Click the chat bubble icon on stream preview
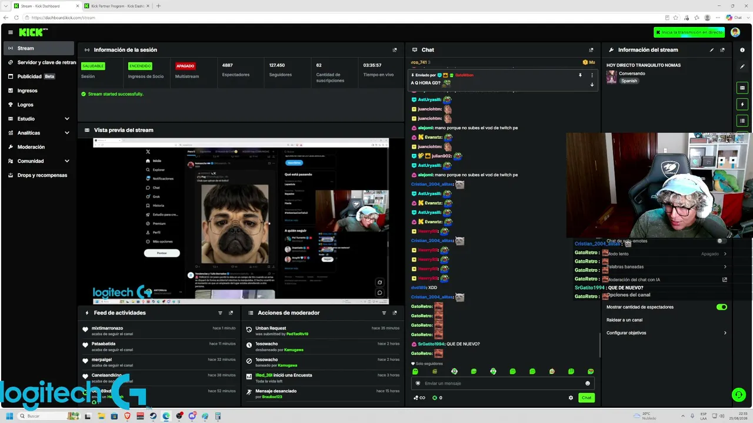This screenshot has width=753, height=423. 379,293
